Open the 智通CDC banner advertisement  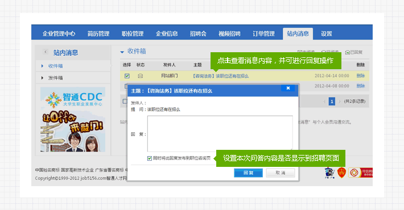click(73, 120)
